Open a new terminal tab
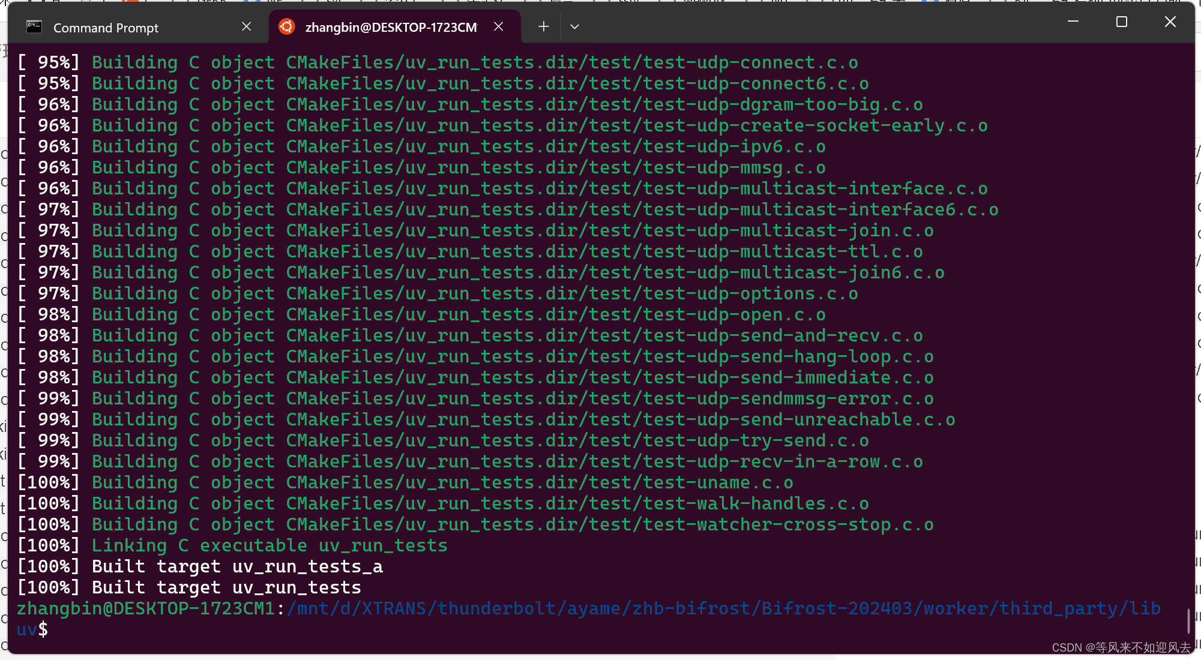1201x660 pixels. click(x=543, y=26)
